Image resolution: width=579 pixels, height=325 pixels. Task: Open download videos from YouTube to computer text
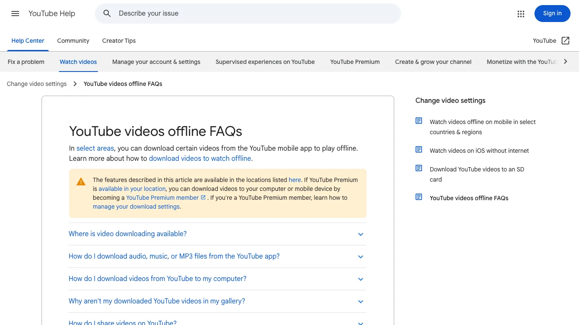coord(158,279)
